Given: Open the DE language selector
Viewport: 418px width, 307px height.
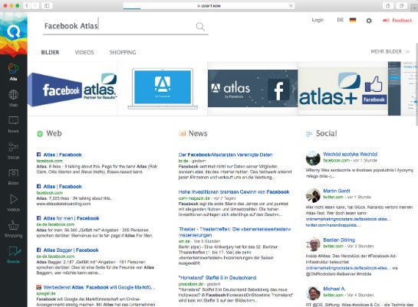Looking at the screenshot, I should 341,20.
